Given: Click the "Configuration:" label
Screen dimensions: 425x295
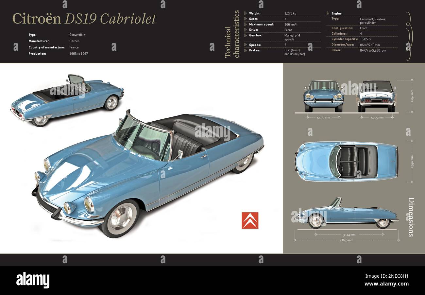Looking at the screenshot, I should coord(342,28).
